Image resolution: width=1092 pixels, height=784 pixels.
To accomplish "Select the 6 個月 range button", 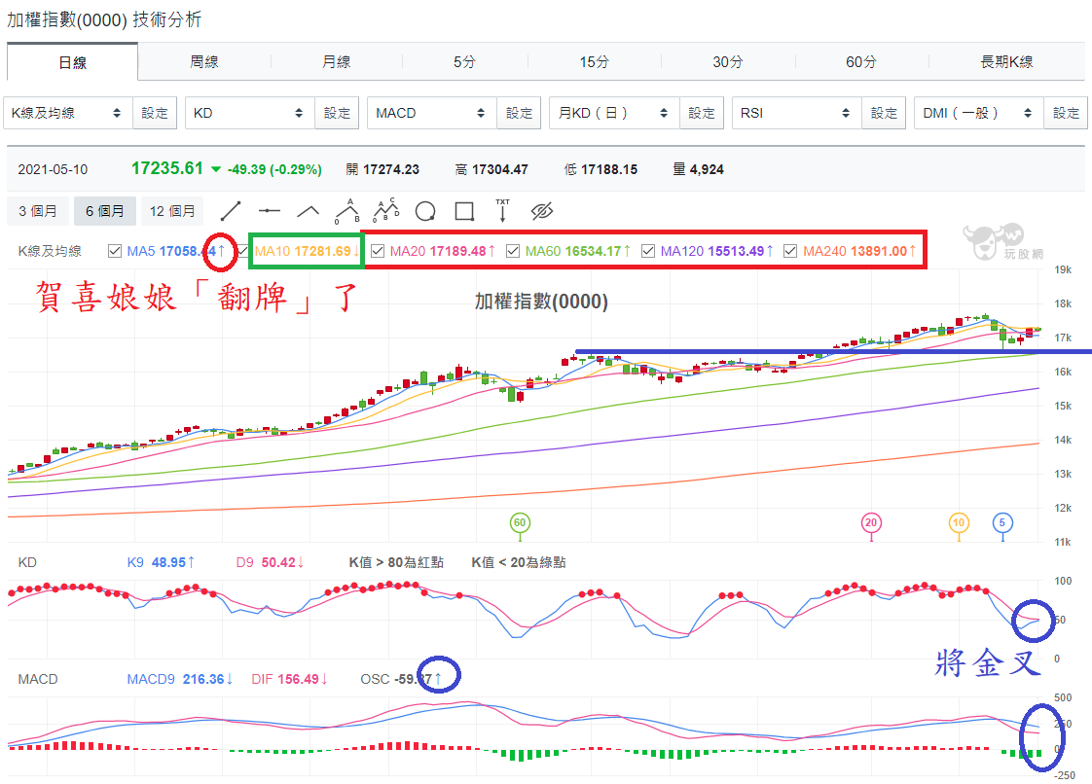I will [105, 211].
